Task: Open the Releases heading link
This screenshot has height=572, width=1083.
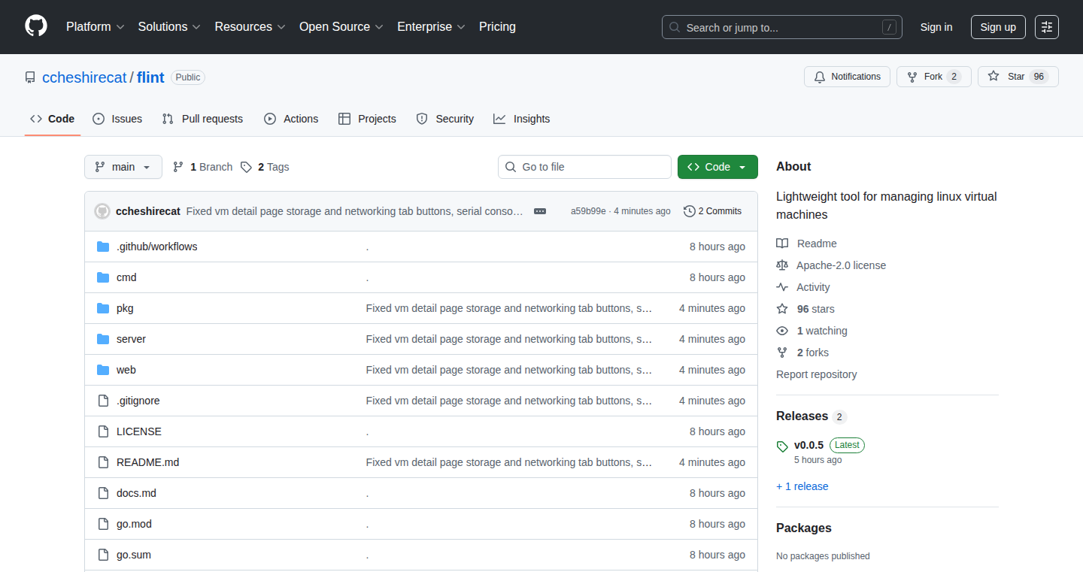Action: click(811, 416)
